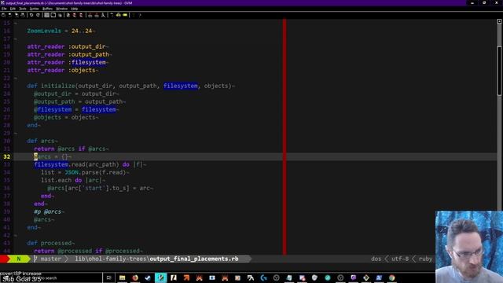Open File Explorer from the taskbar
Viewport: 503px width, 283px height.
pyautogui.click(x=123, y=277)
